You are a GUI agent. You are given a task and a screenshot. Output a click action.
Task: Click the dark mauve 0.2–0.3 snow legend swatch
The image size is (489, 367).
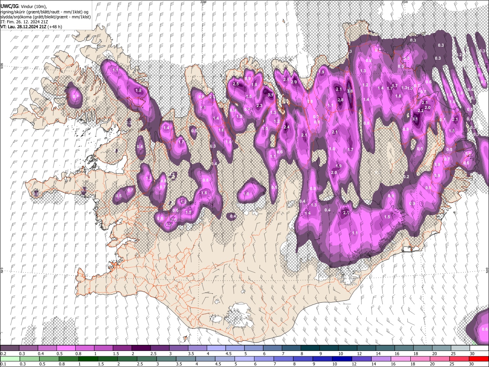(10, 348)
